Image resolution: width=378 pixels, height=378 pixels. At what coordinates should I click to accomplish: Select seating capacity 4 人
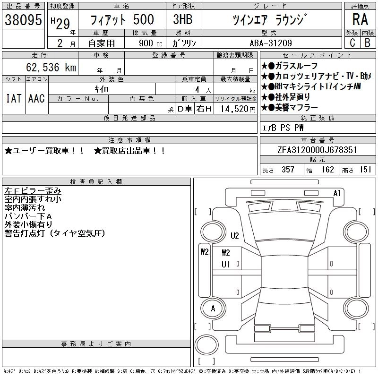[203, 90]
